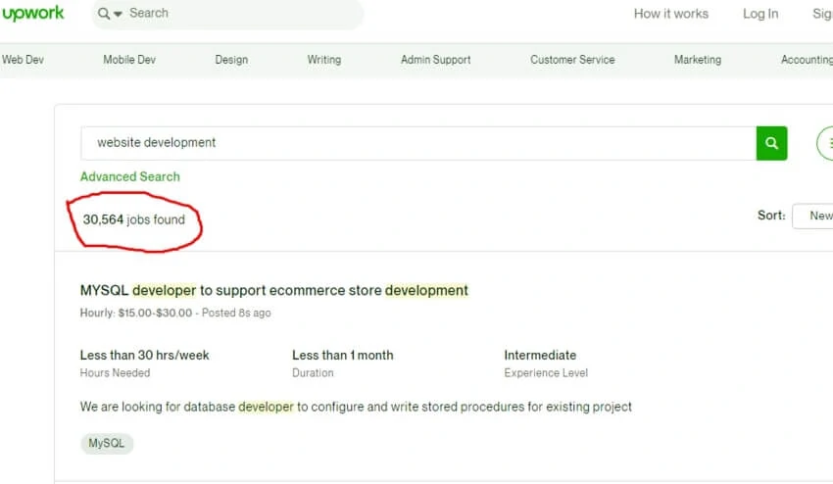Open How it works page
Viewport: 833px width, 484px height.
tap(671, 14)
